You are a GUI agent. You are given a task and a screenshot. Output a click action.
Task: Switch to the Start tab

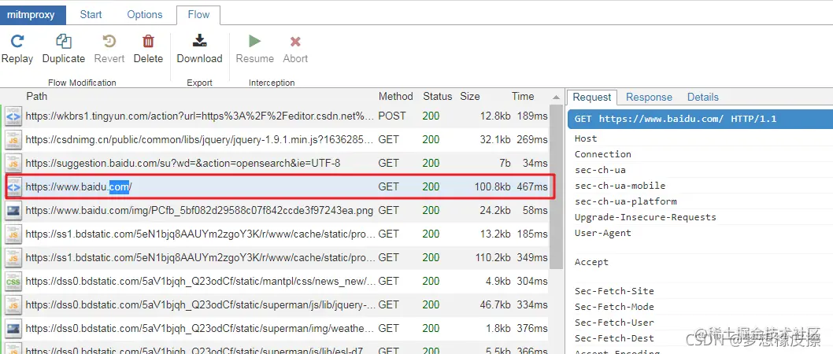[x=91, y=15]
